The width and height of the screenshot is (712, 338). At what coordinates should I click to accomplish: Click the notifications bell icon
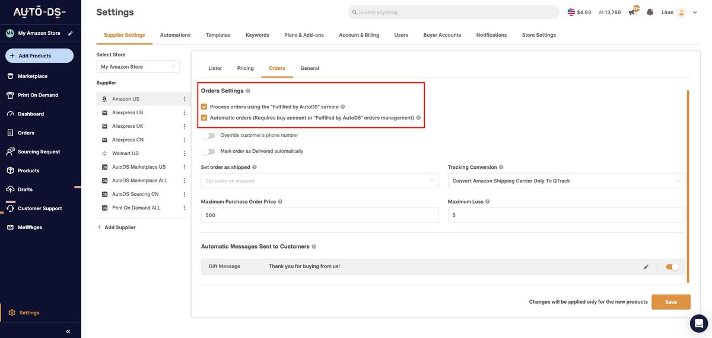[x=650, y=12]
